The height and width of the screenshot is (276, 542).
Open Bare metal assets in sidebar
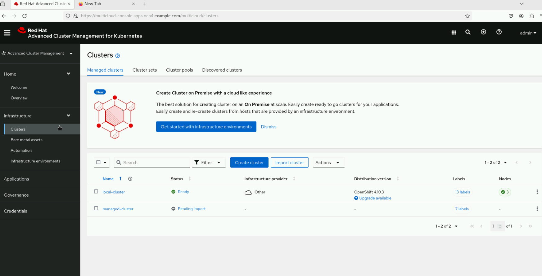tap(26, 140)
